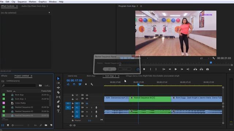The height and width of the screenshot is (131, 234).
Task: Open bom digy 2 timeline panel menu
Action: [x=118, y=76]
